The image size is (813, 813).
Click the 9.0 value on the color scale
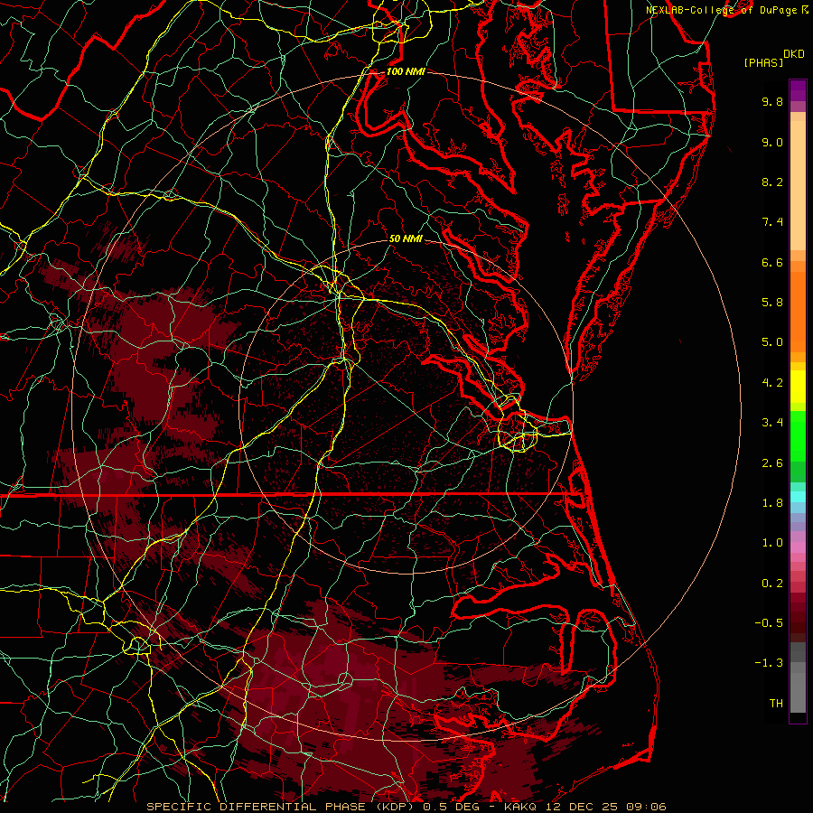pyautogui.click(x=772, y=142)
